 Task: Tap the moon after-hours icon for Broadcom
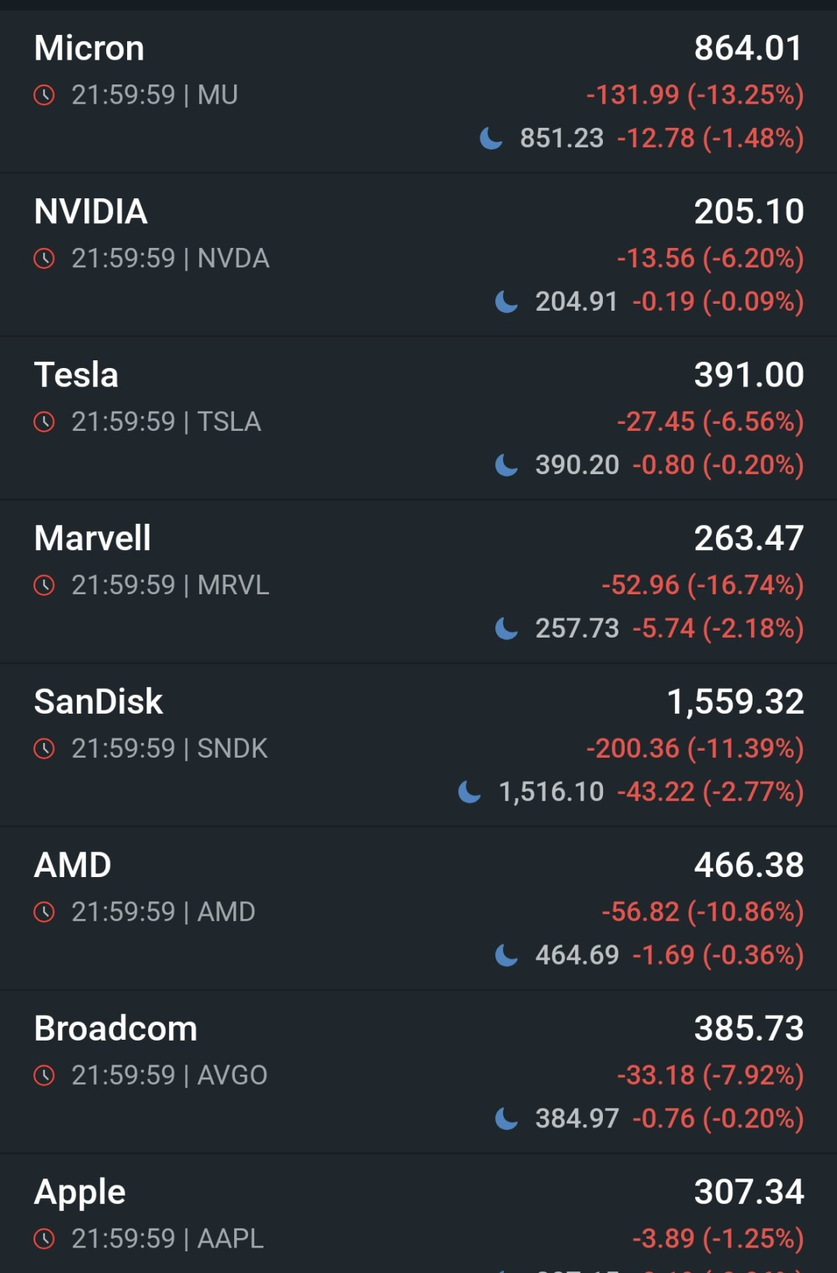click(x=506, y=1119)
